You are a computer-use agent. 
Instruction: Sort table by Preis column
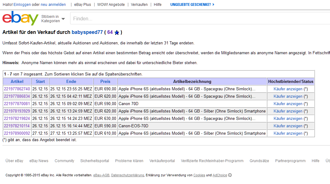105,81
